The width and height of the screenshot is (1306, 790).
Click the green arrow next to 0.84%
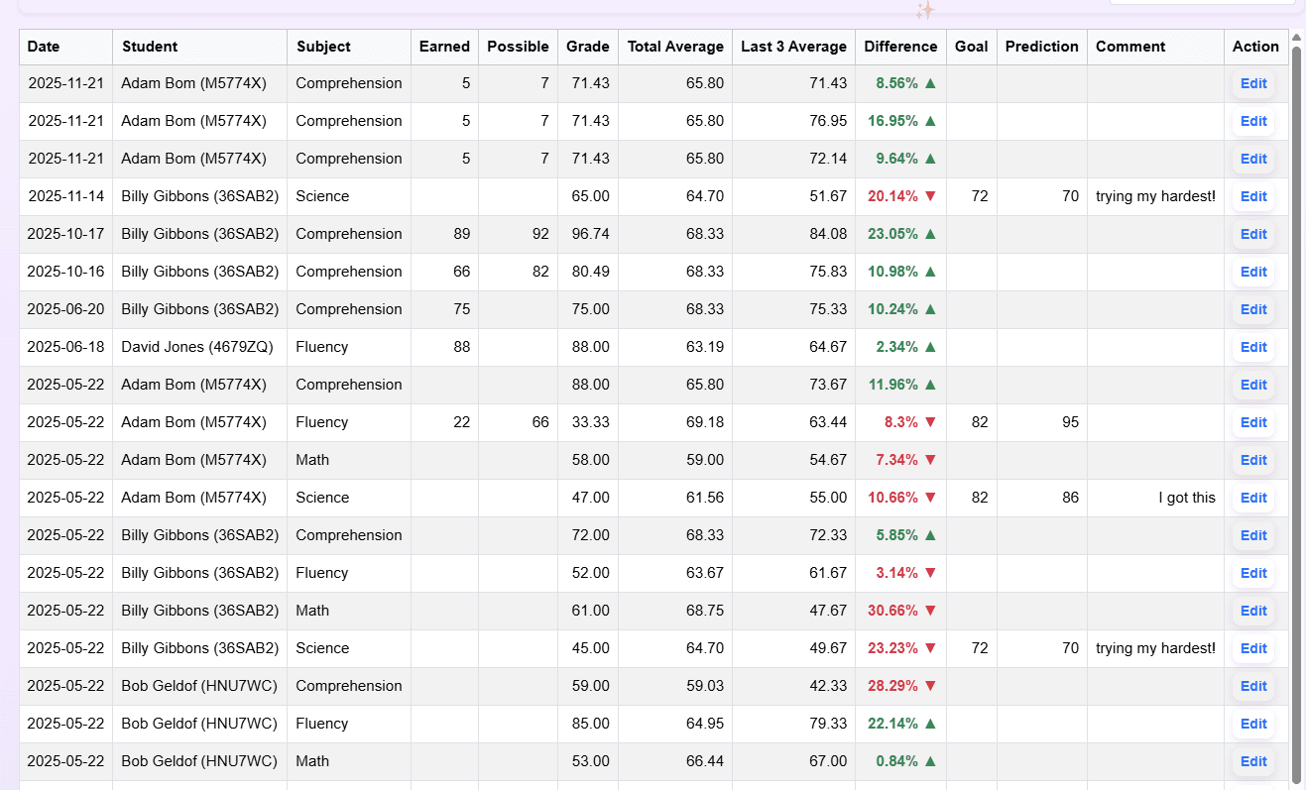tap(930, 761)
